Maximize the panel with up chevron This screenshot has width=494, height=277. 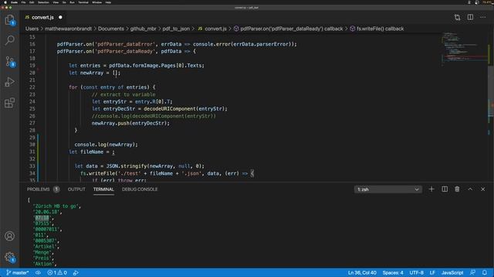(470, 189)
